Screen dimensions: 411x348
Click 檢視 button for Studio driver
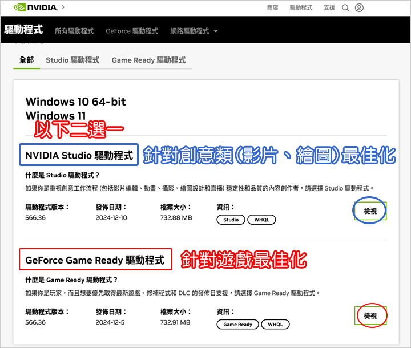pyautogui.click(x=370, y=211)
